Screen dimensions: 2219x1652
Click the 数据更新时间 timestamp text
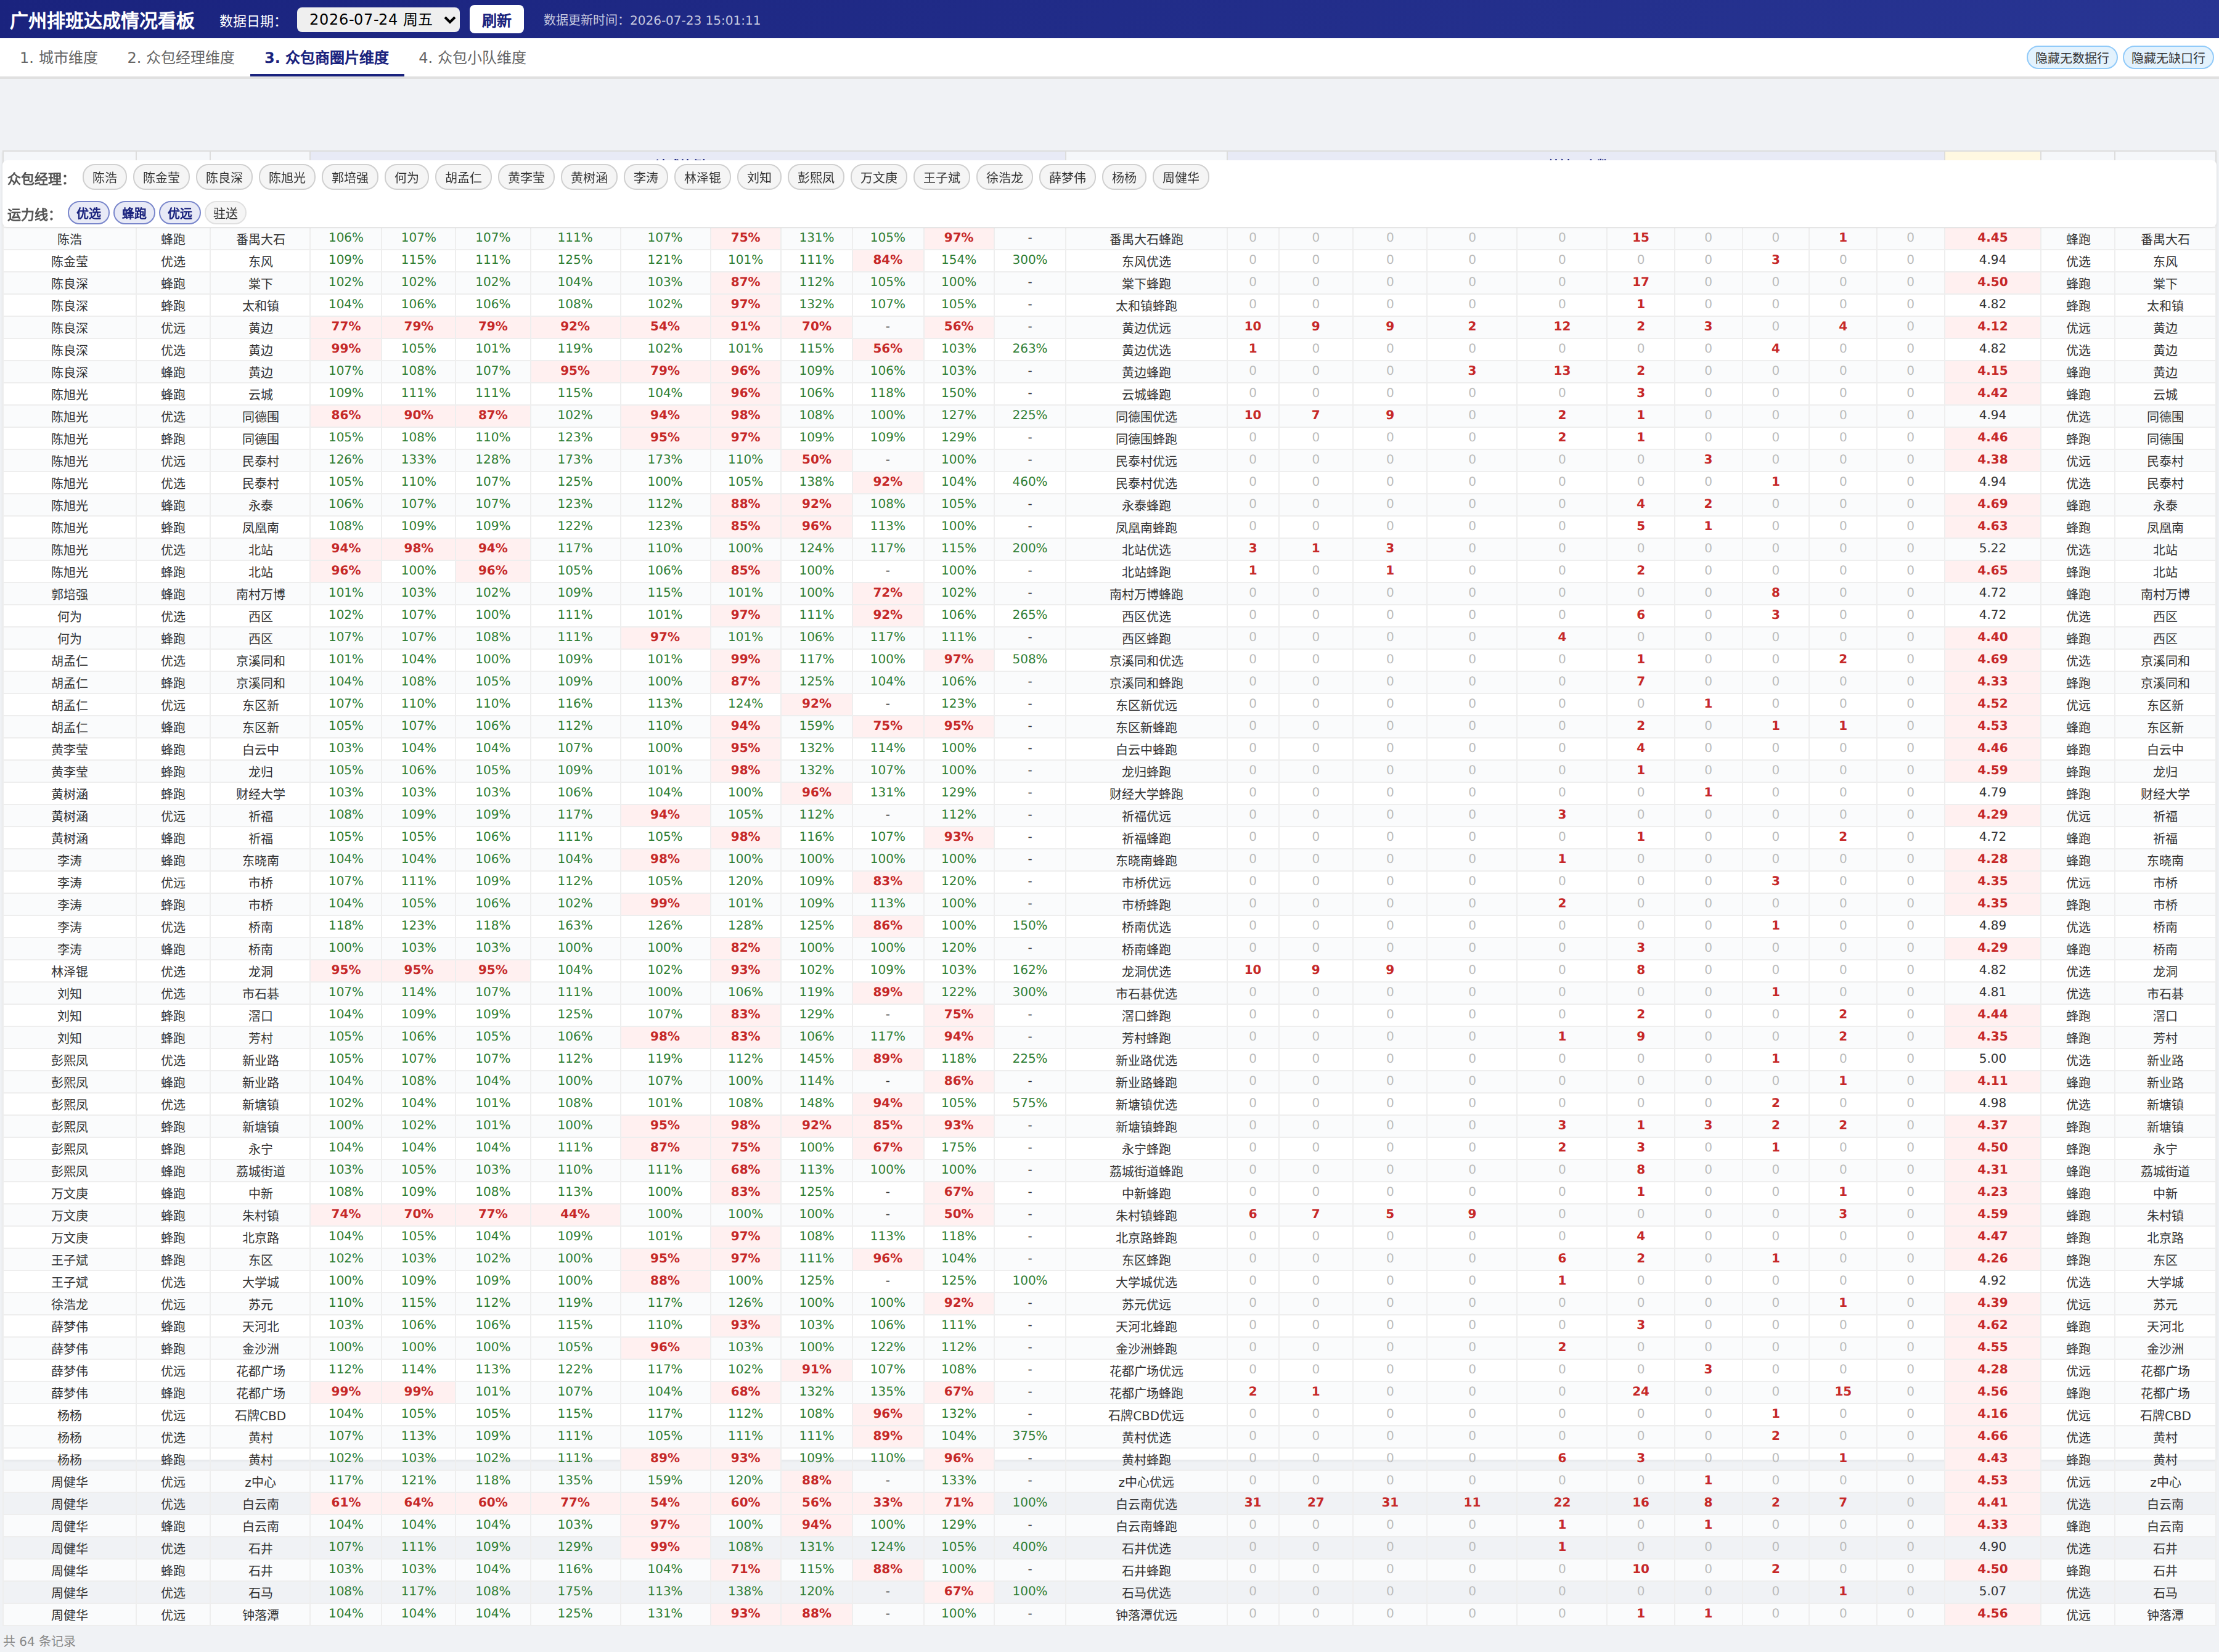pyautogui.click(x=652, y=20)
